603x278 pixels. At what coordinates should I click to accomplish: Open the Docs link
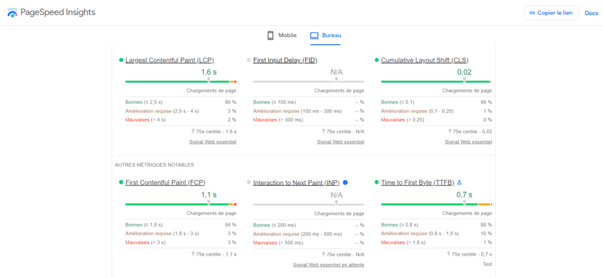(x=591, y=13)
